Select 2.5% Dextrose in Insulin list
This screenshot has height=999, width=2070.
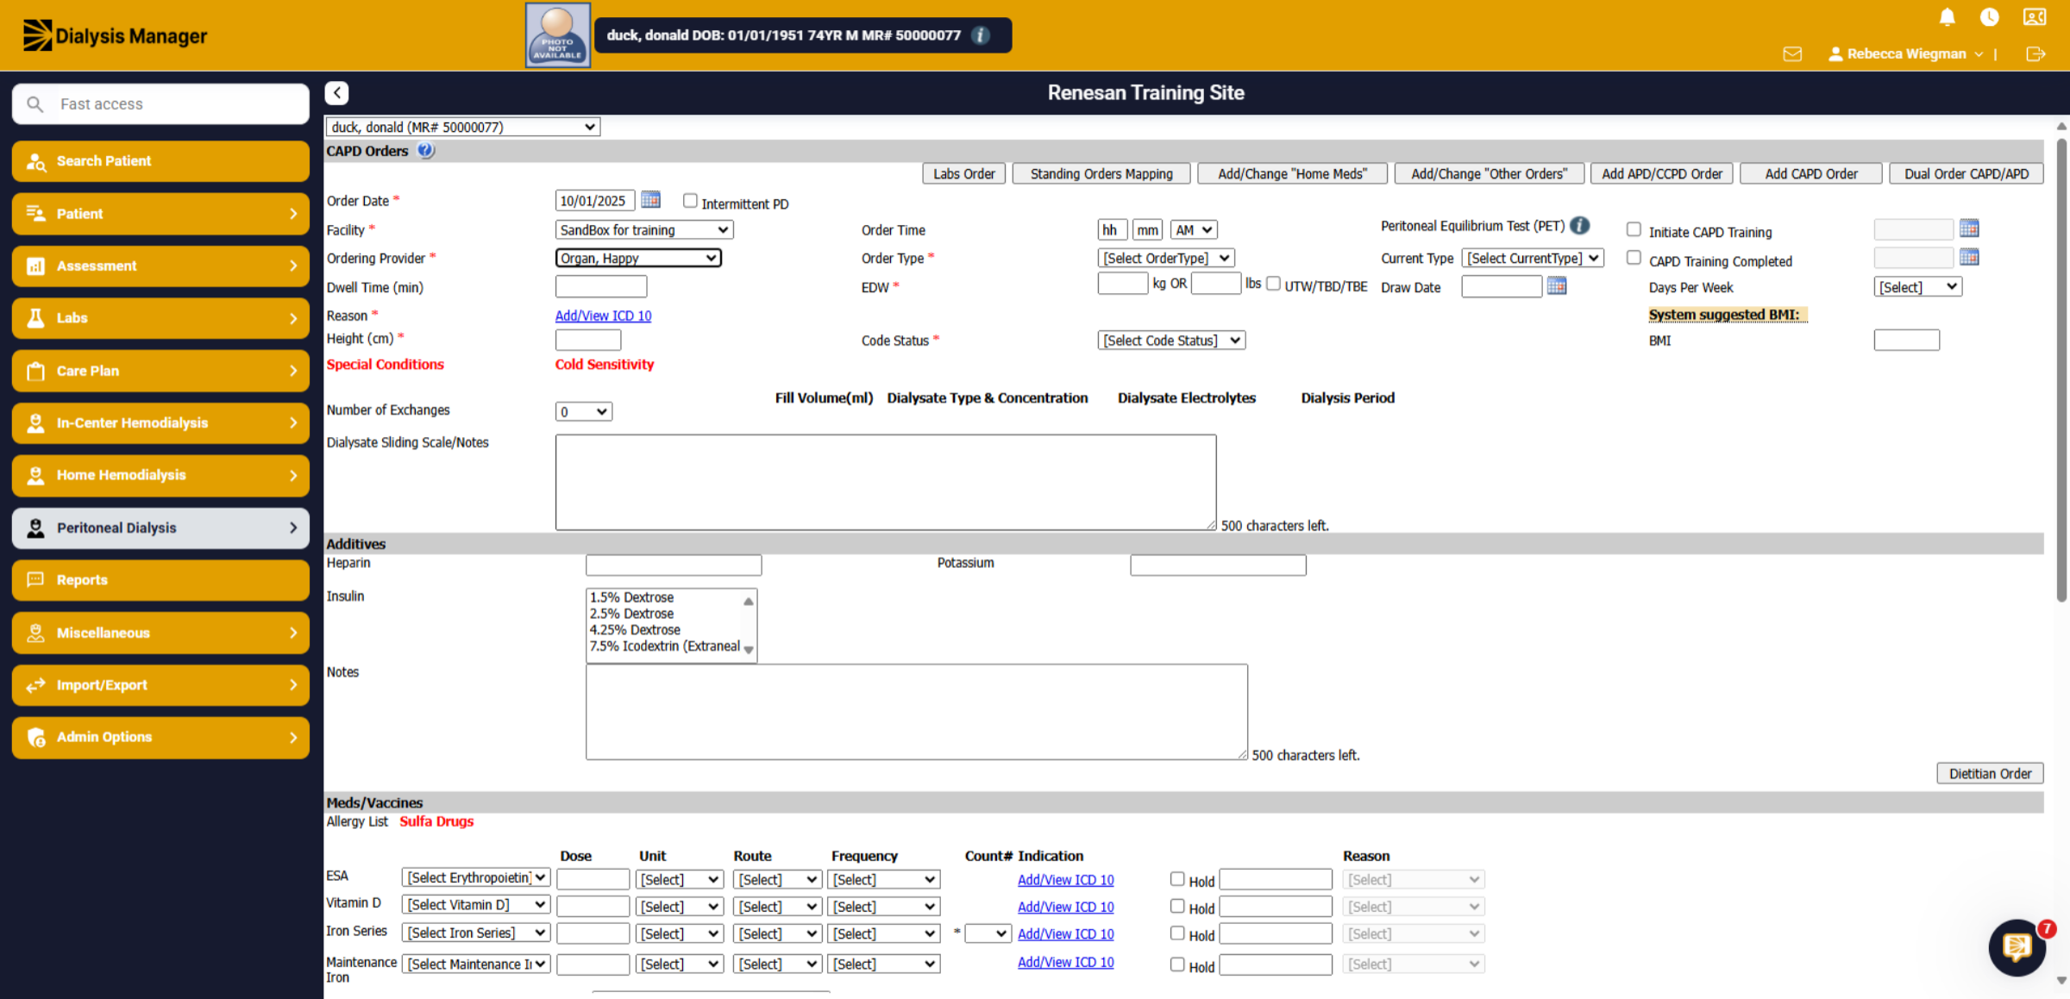pos(631,614)
